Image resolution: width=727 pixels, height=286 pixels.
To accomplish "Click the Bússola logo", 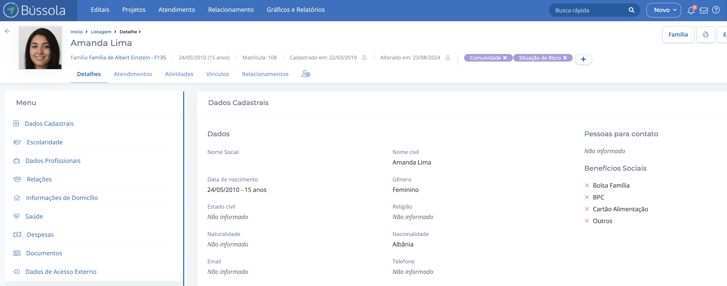I will (x=34, y=10).
